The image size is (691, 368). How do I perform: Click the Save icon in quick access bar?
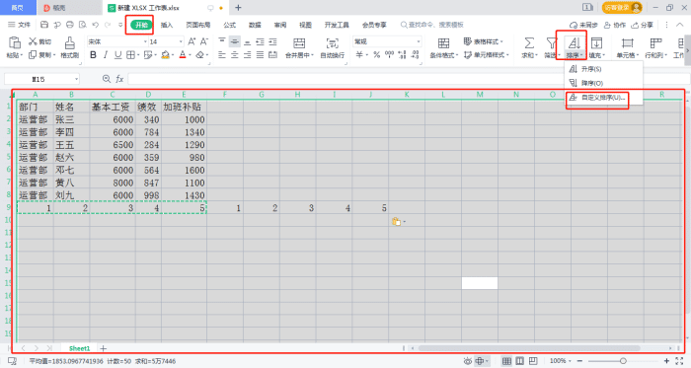44,25
